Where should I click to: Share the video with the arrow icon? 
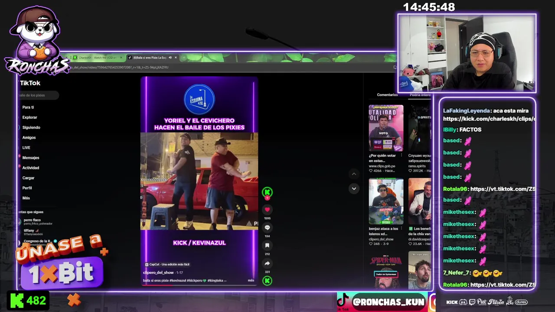click(267, 263)
